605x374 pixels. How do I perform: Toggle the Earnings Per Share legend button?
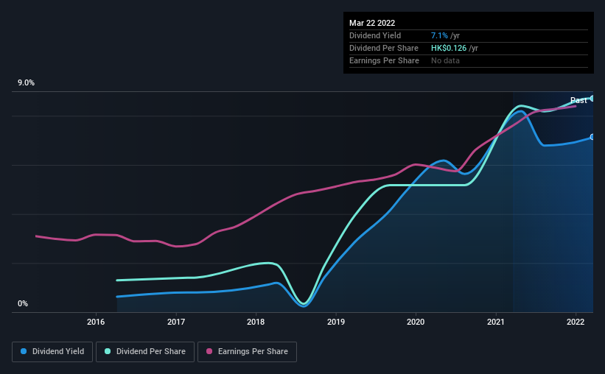[x=247, y=352]
